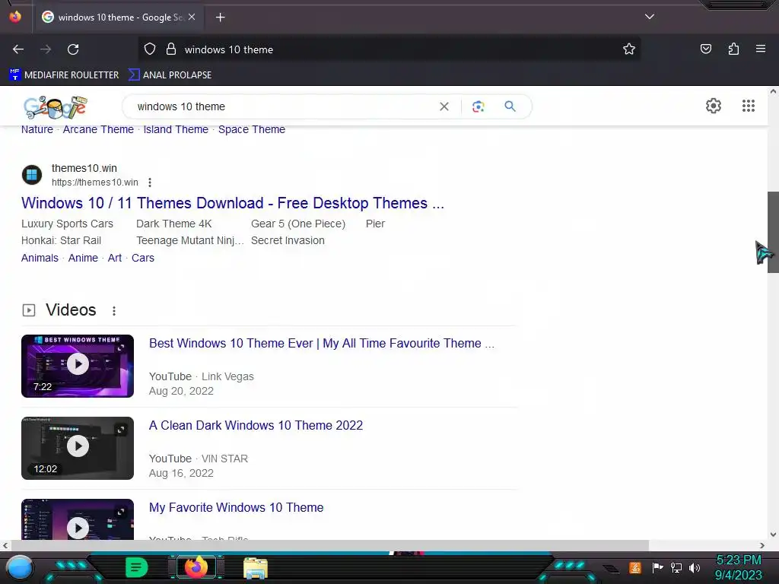This screenshot has height=584, width=779.
Task: List all tabs dropdown arrow
Action: tap(650, 17)
